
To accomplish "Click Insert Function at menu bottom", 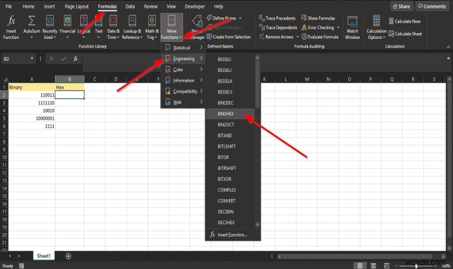I will coord(232,235).
